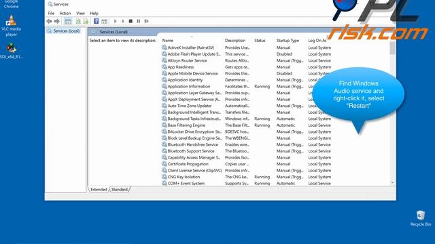Click the Back arrow toolbar icon

click(49, 21)
